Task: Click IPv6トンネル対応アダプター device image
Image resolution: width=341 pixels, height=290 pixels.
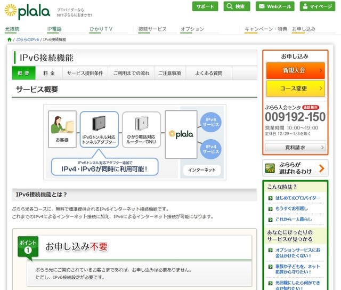Action: [x=99, y=123]
